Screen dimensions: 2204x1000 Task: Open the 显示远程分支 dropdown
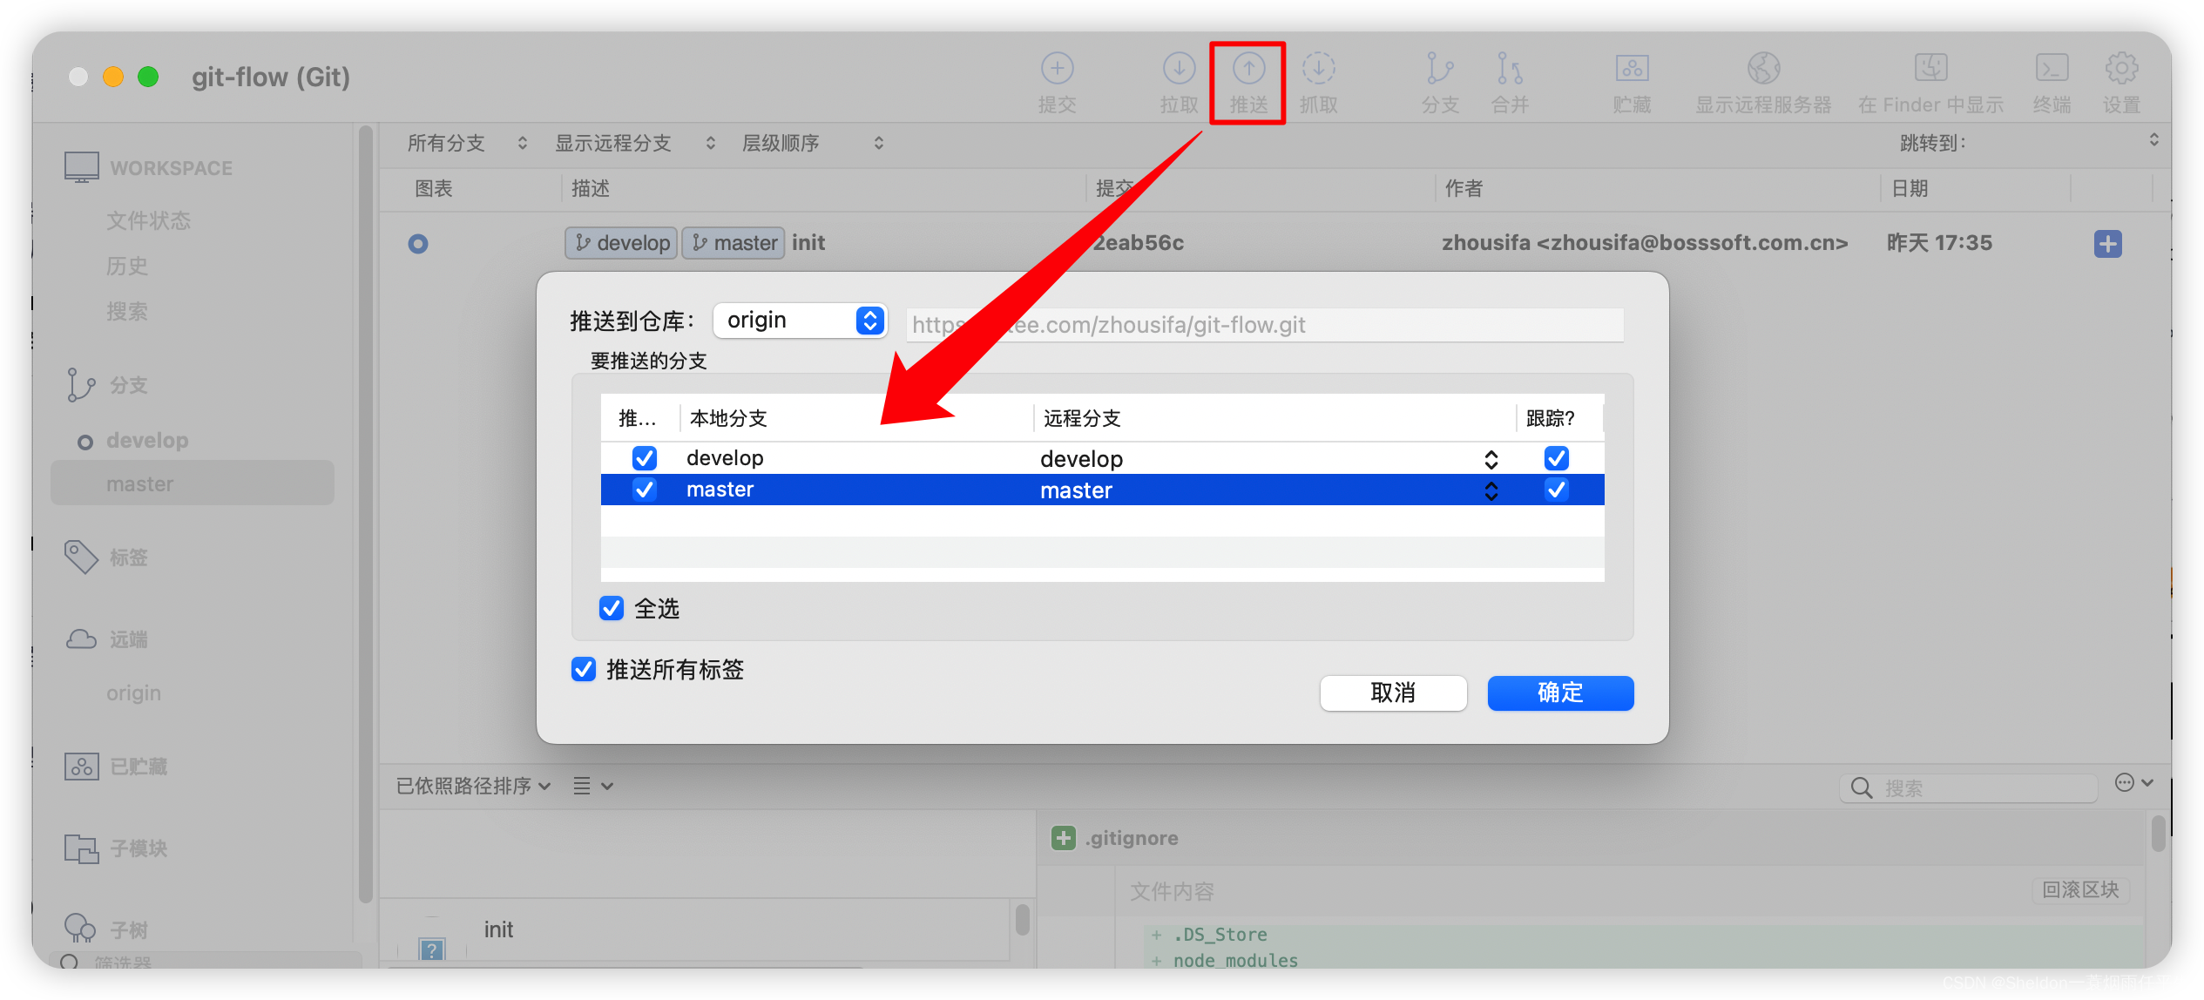coord(635,143)
